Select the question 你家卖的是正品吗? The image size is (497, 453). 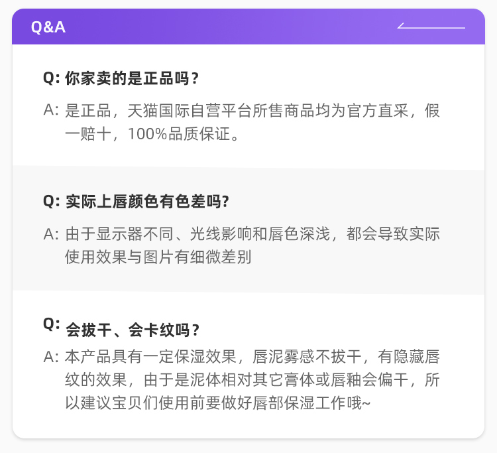tap(132, 78)
